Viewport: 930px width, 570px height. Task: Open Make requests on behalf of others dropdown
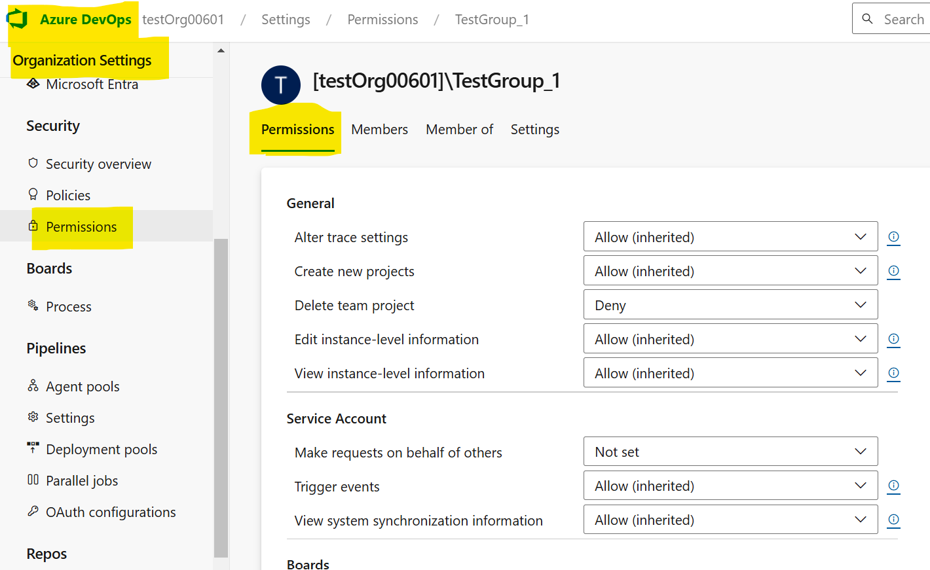tap(730, 452)
